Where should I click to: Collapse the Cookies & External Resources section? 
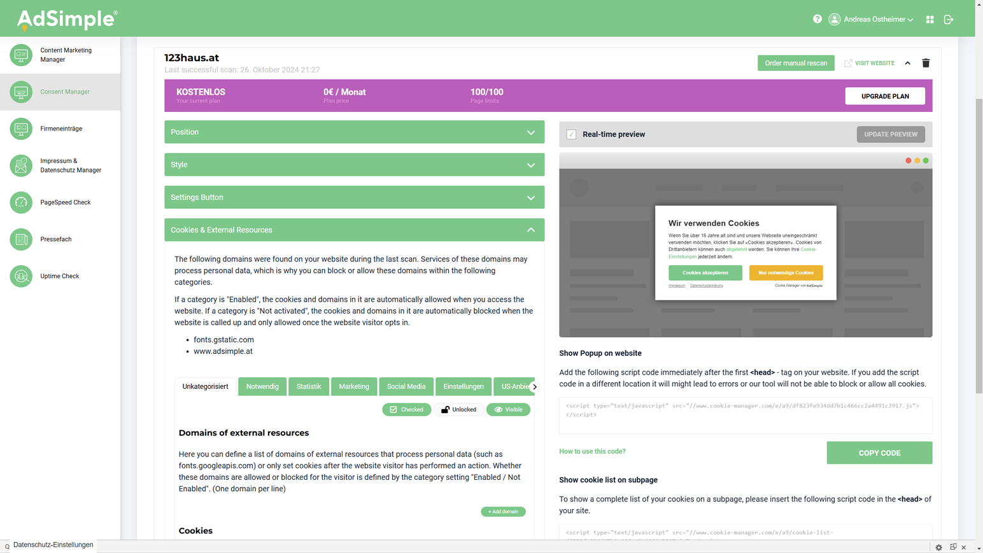(354, 230)
